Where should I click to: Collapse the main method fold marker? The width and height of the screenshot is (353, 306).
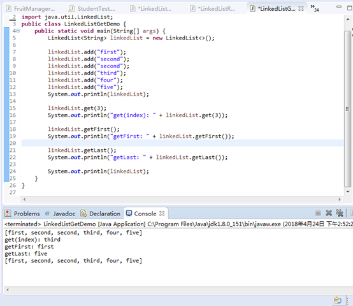coord(18,31)
